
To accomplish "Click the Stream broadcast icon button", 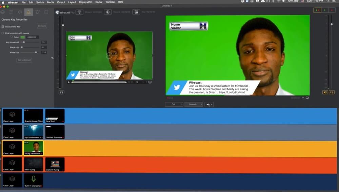I will (x=79, y=12).
